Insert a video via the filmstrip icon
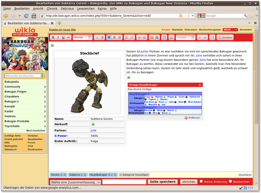Viewport: 261px width, 193px height. 157,38
